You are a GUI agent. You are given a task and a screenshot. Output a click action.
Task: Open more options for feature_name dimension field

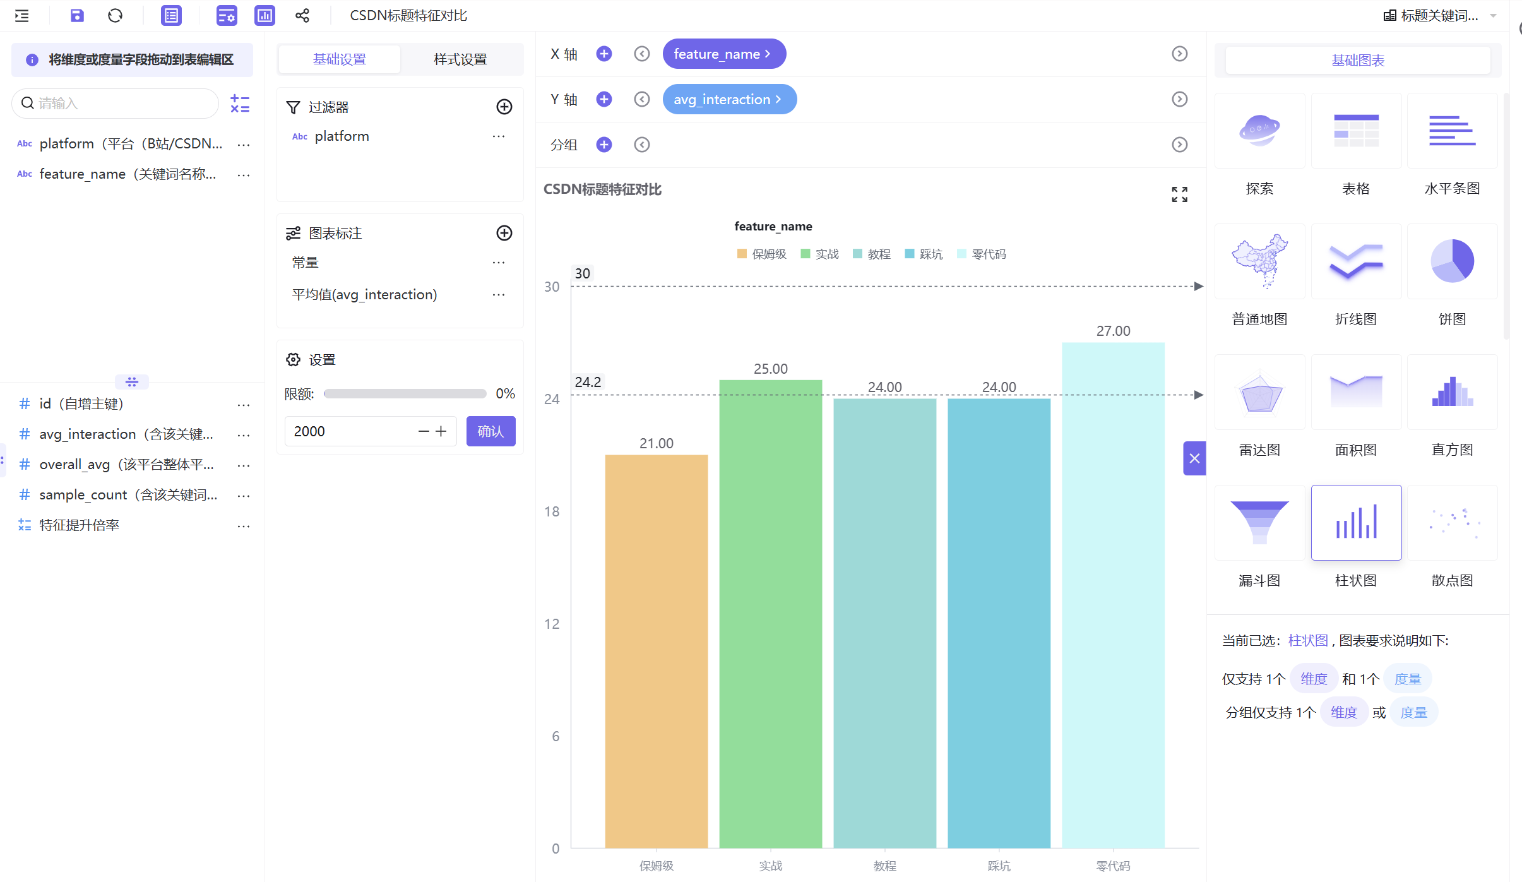(x=244, y=175)
